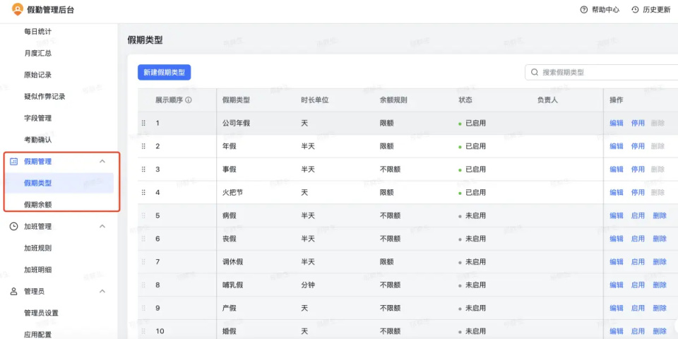Screen dimensions: 678x339
Task: Open 每日统计 in the sidebar
Action: 37,32
